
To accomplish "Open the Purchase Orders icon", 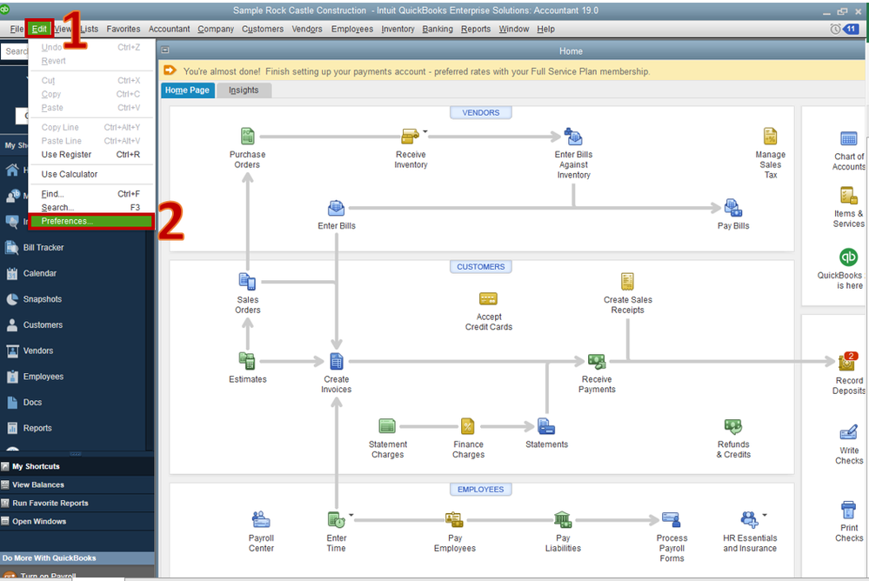I will click(247, 136).
